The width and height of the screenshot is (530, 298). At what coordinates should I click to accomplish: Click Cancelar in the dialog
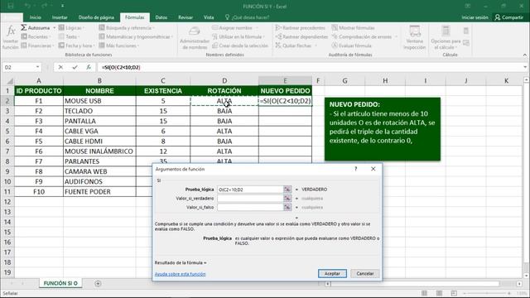[x=365, y=273]
